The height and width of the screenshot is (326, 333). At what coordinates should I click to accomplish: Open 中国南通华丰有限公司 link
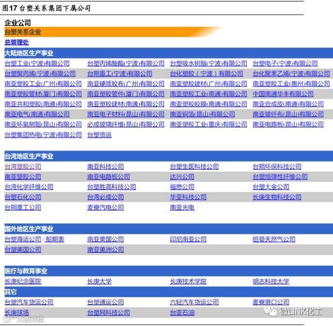[x=283, y=94]
